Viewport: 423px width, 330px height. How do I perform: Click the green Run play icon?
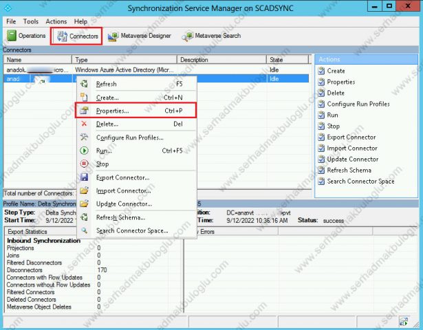[x=84, y=151]
